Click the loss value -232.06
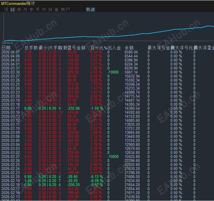The height and width of the screenshot is (201, 214). 73,108
